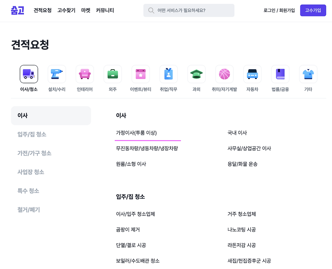This screenshot has height=269, width=332.
Task: Go to the 커뮤니티 menu item
Action: [105, 10]
